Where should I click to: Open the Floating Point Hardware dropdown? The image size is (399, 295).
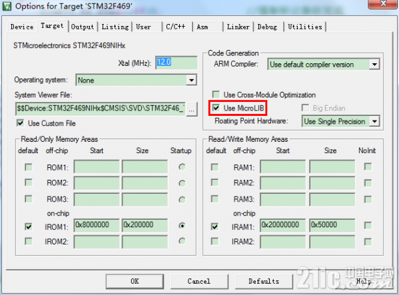(374, 121)
